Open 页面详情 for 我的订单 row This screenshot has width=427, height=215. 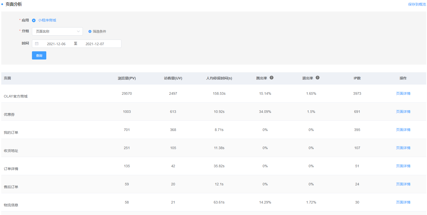pyautogui.click(x=403, y=130)
